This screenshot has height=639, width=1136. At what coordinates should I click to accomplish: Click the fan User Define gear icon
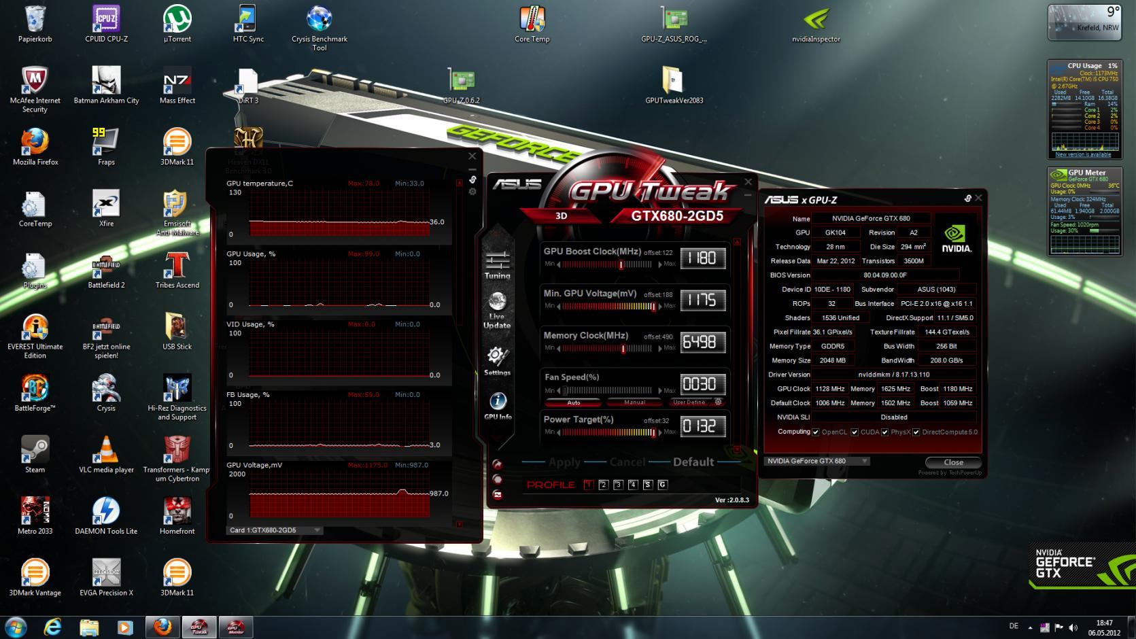(x=718, y=402)
